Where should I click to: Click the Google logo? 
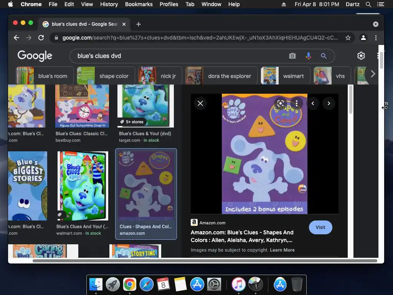pyautogui.click(x=35, y=56)
